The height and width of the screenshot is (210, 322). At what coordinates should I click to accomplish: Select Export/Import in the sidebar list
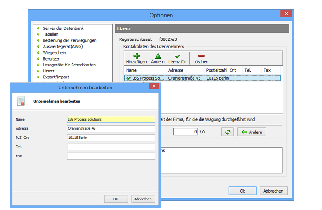click(x=56, y=77)
